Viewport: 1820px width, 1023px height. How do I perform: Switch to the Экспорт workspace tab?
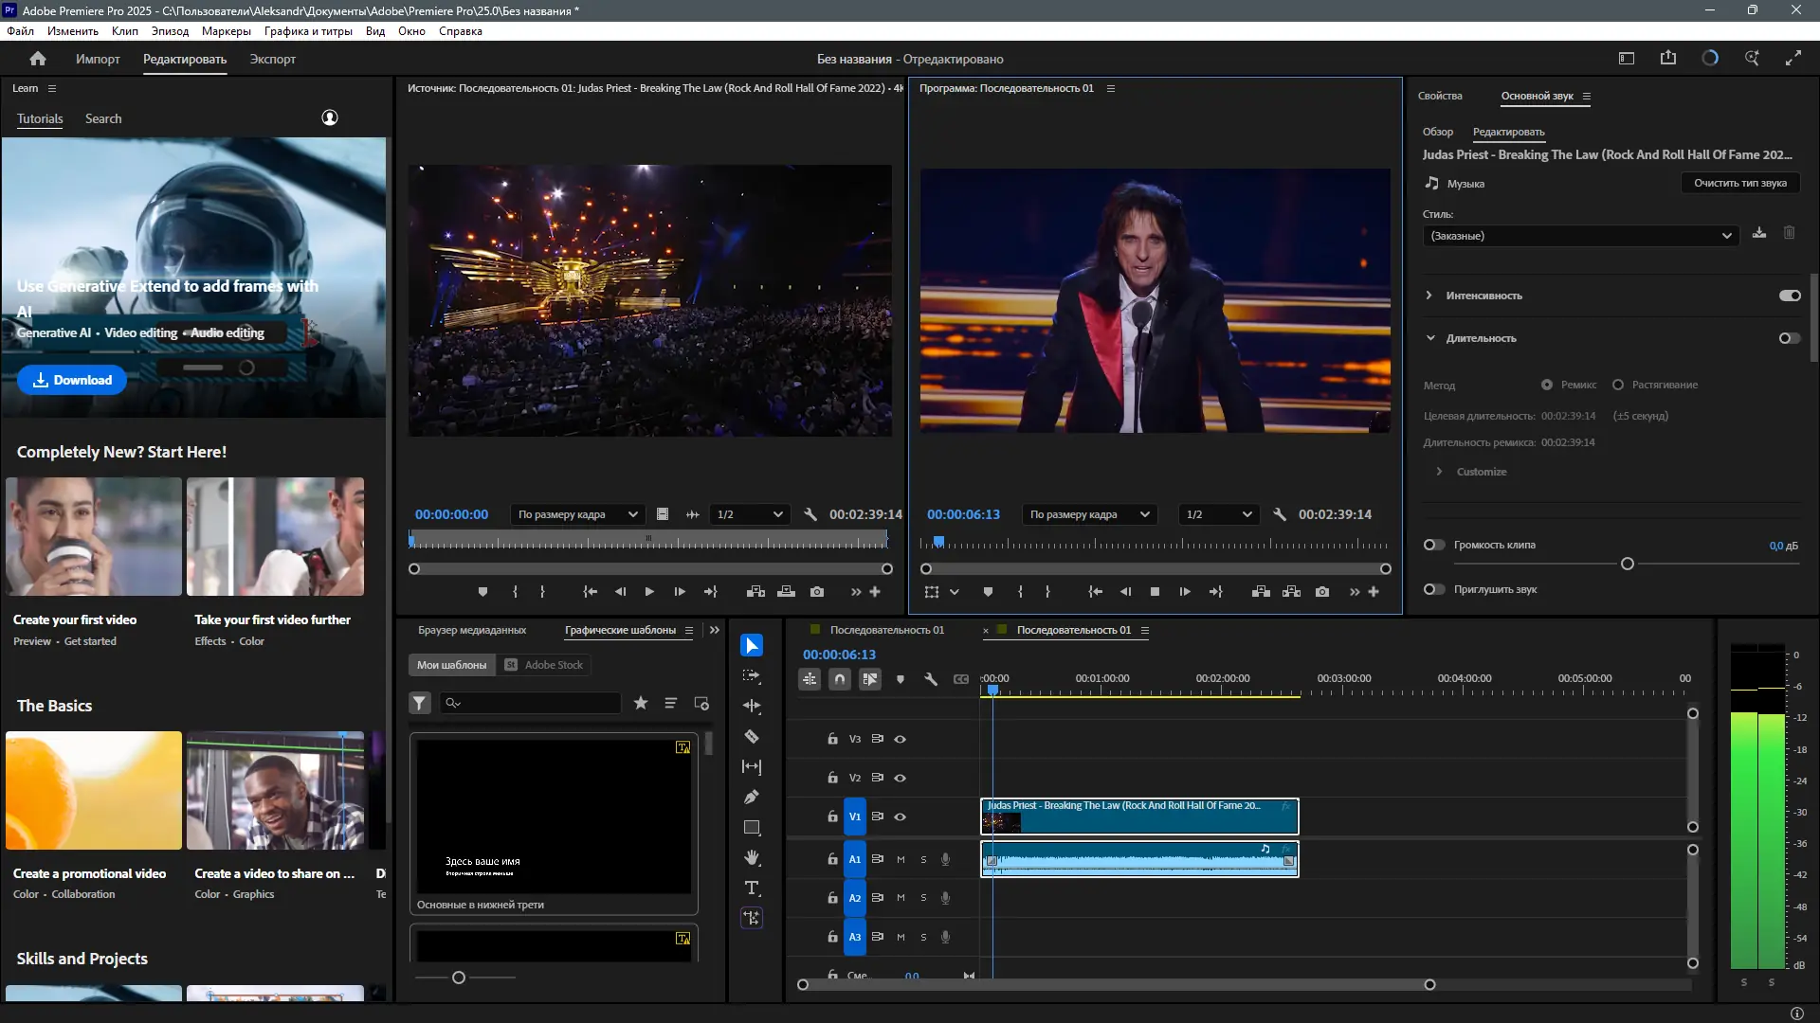(x=272, y=59)
